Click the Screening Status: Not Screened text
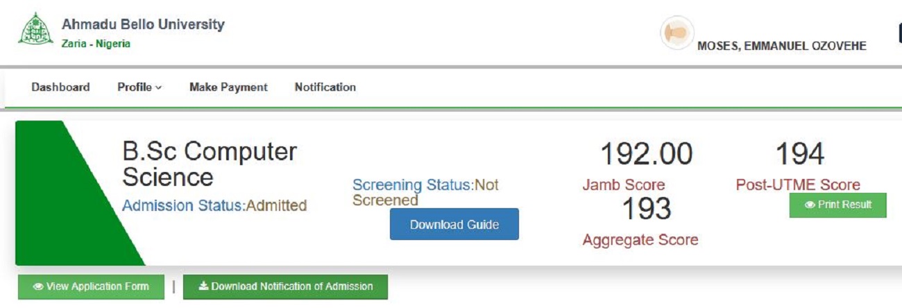This screenshot has height=308, width=902. pos(425,192)
